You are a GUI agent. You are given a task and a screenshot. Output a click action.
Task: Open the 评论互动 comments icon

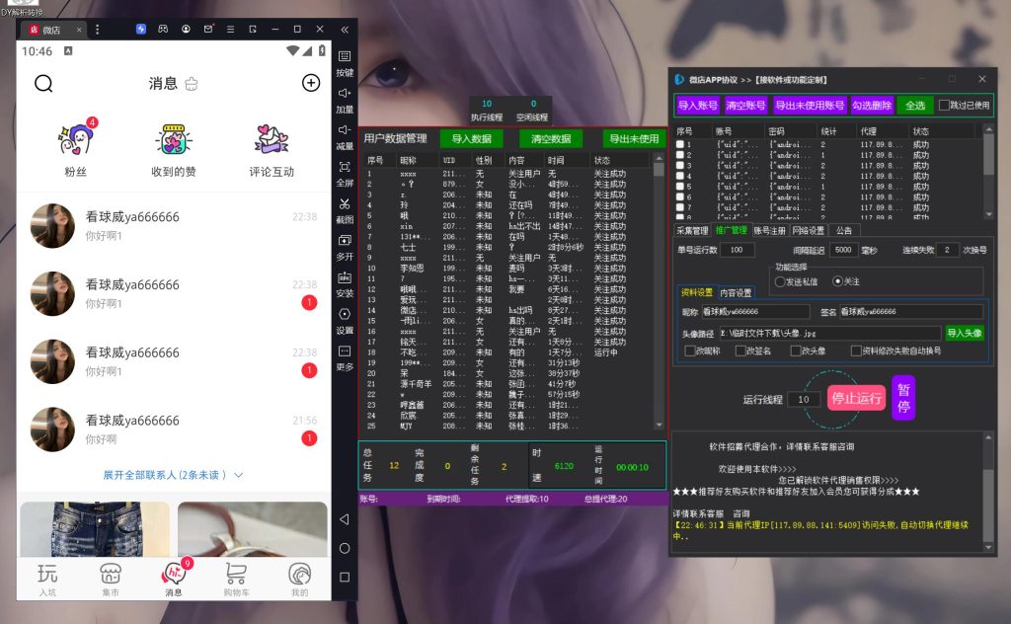pos(272,138)
